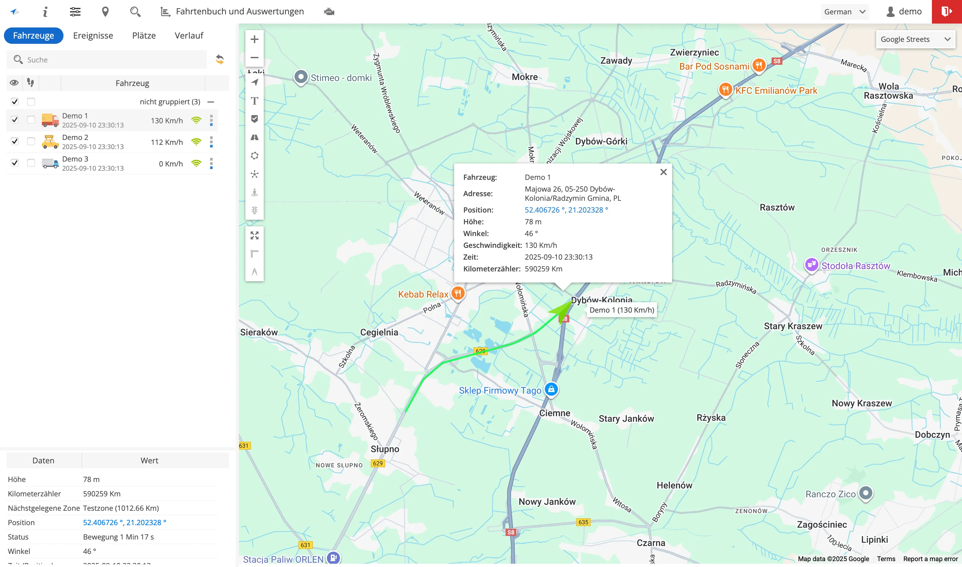Screen dimensions: 962x567
Task: Open the German language dropdown
Action: [844, 12]
